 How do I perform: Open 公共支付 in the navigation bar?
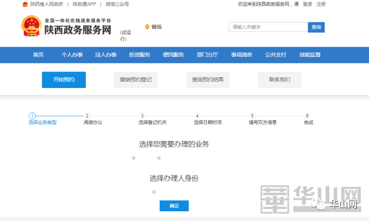(276, 55)
